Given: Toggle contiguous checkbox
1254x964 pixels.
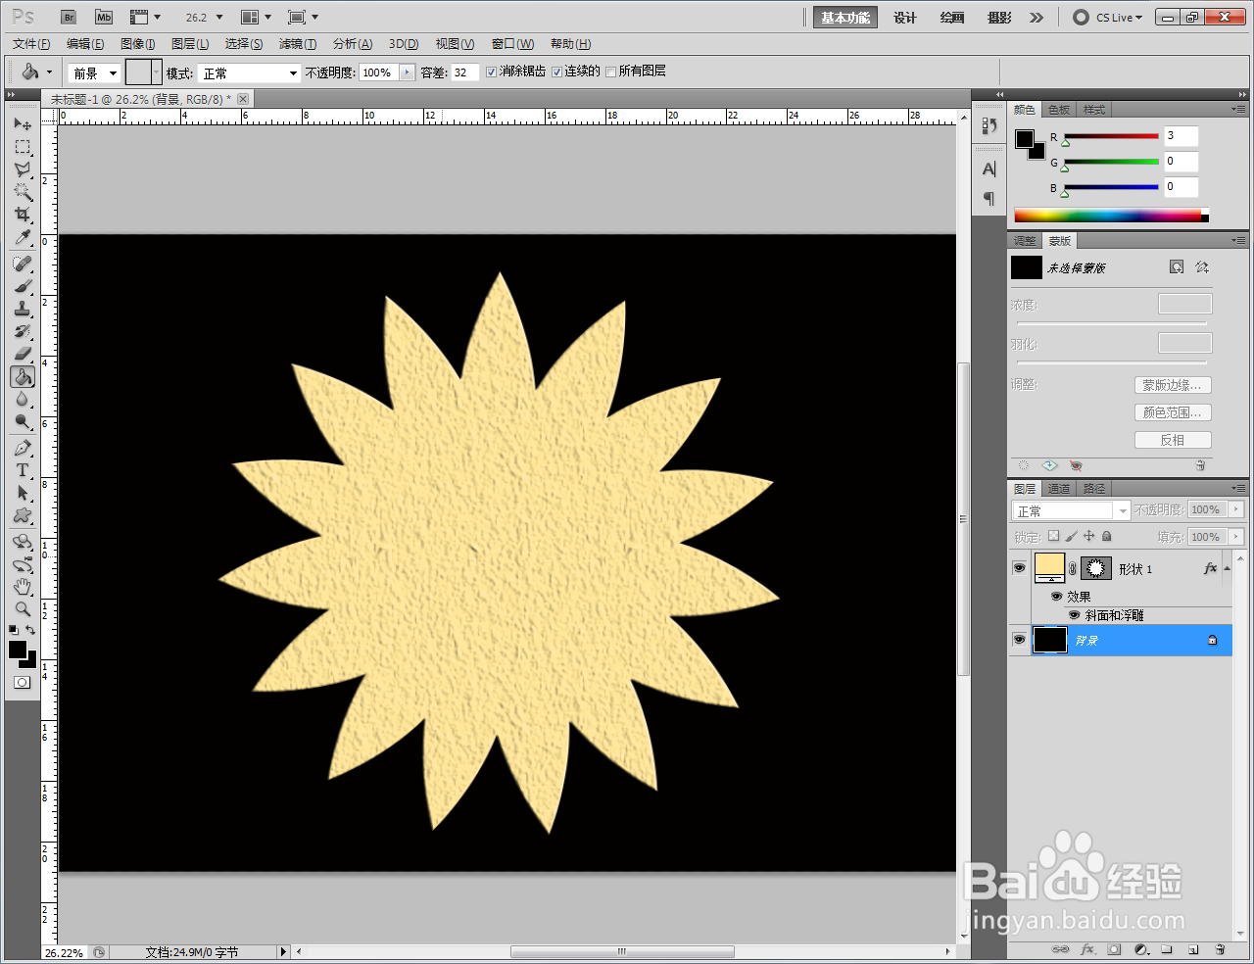Looking at the screenshot, I should (x=556, y=72).
